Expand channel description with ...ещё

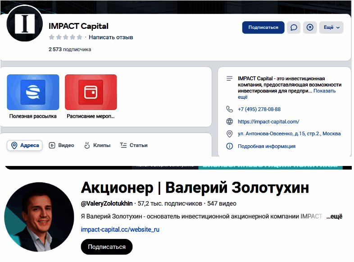[x=334, y=216]
